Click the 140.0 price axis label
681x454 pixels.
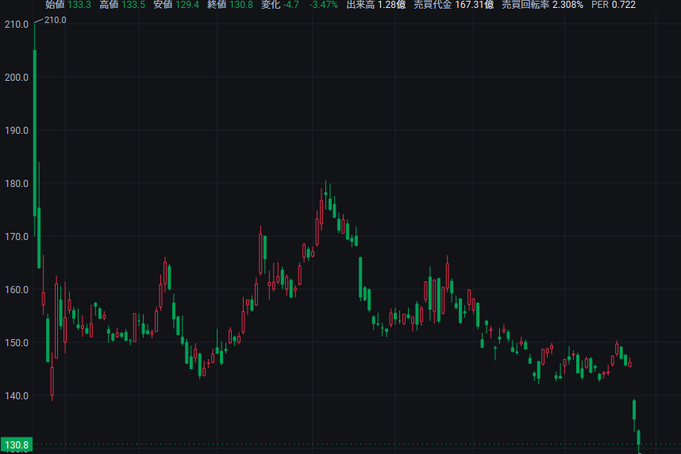(17, 396)
